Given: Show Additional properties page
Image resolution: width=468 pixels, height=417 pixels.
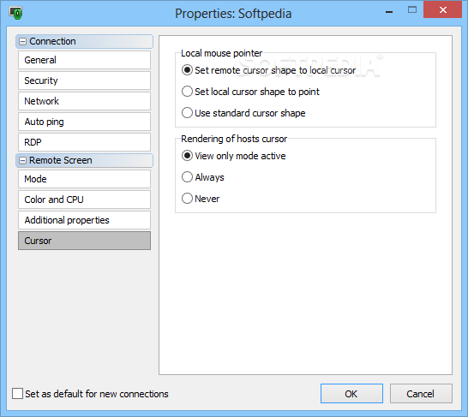Looking at the screenshot, I should [x=84, y=220].
